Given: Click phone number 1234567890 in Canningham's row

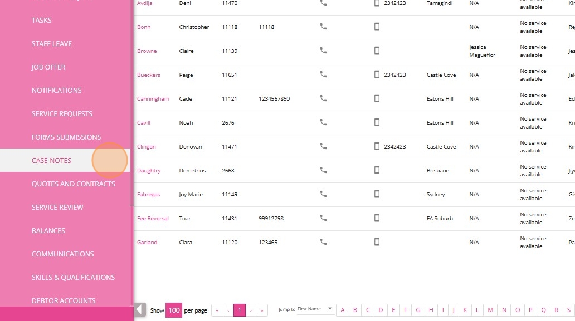Looking at the screenshot, I should coord(274,99).
